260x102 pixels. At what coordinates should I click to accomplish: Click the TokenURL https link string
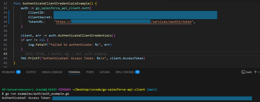pyautogui.click(x=124, y=22)
